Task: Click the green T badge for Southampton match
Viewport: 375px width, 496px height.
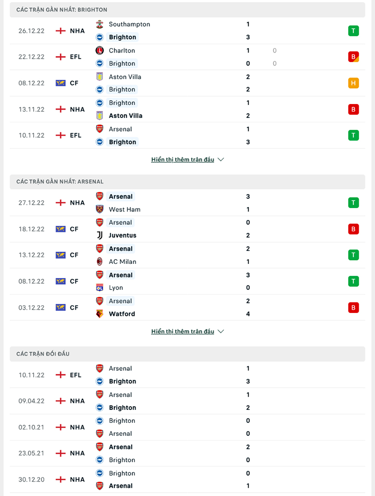Action: coord(353,31)
